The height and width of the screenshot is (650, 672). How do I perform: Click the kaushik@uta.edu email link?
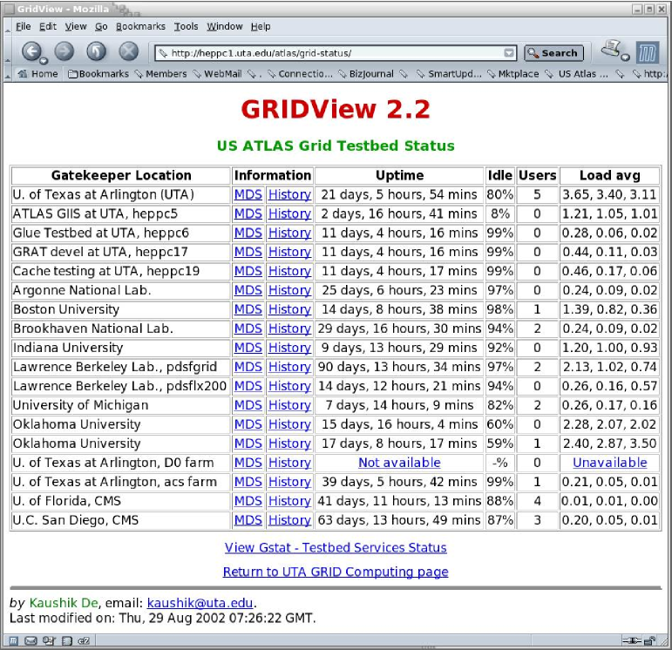[200, 603]
